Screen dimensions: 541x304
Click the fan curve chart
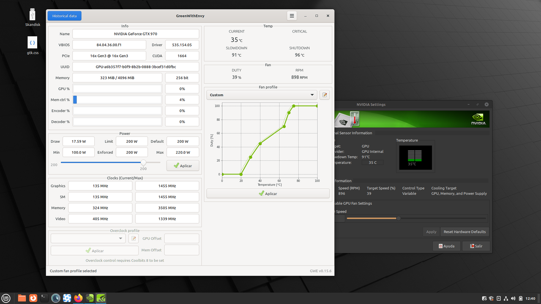[x=269, y=140]
